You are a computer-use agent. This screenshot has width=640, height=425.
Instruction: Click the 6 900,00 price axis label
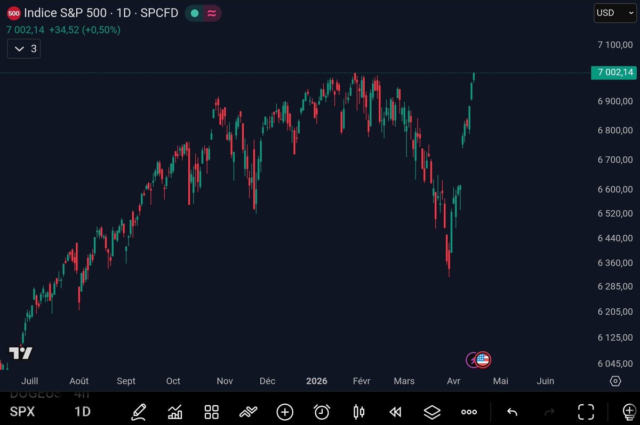(615, 101)
